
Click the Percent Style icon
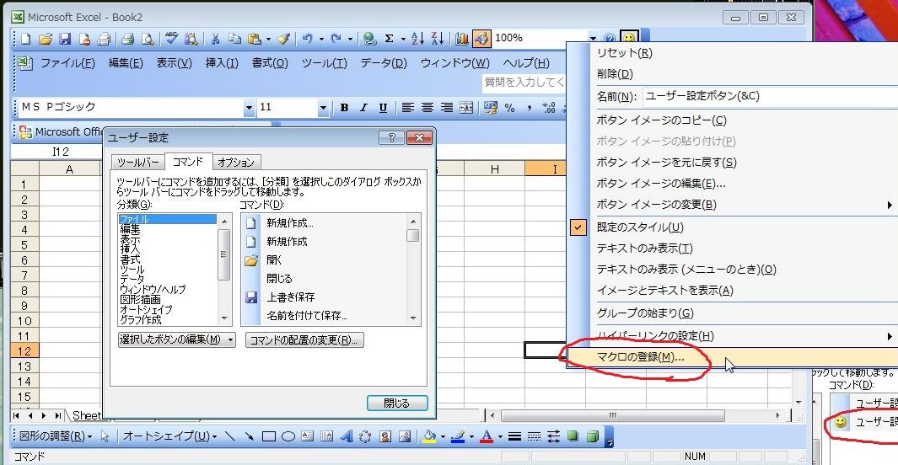[x=509, y=108]
